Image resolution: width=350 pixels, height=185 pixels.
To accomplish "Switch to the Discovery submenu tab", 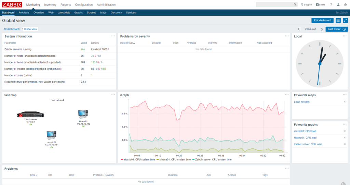I will pos(116,13).
